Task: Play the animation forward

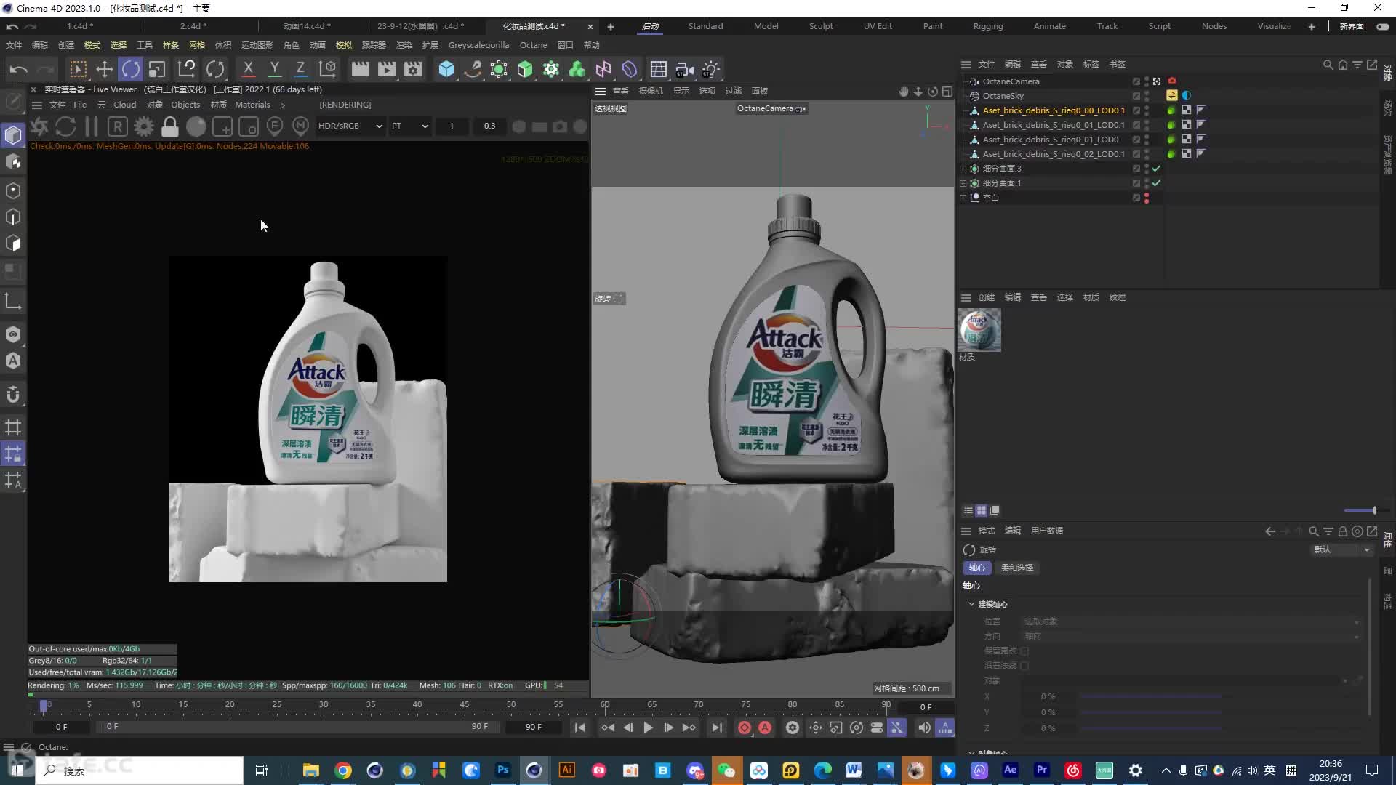Action: pos(648,728)
